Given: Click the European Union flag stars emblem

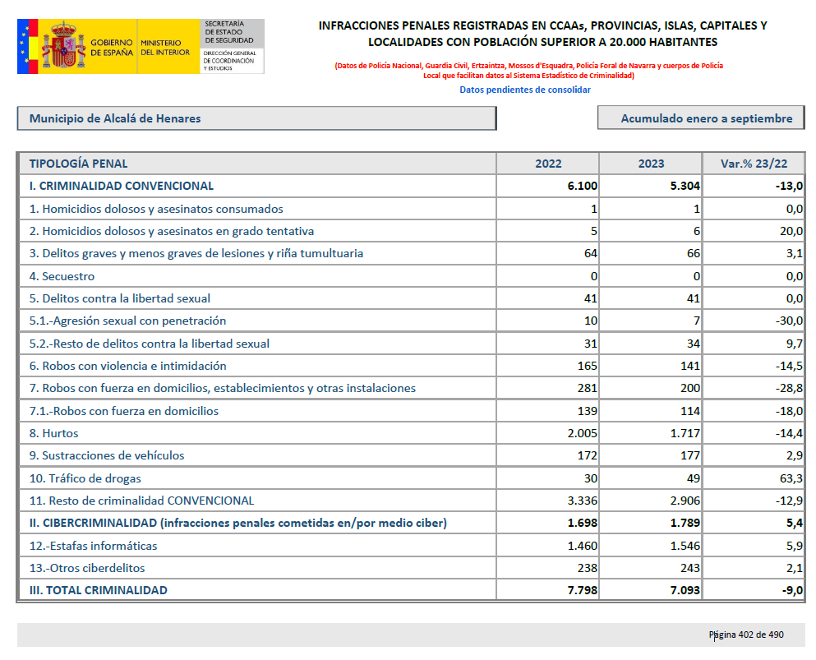Looking at the screenshot, I should [27, 46].
